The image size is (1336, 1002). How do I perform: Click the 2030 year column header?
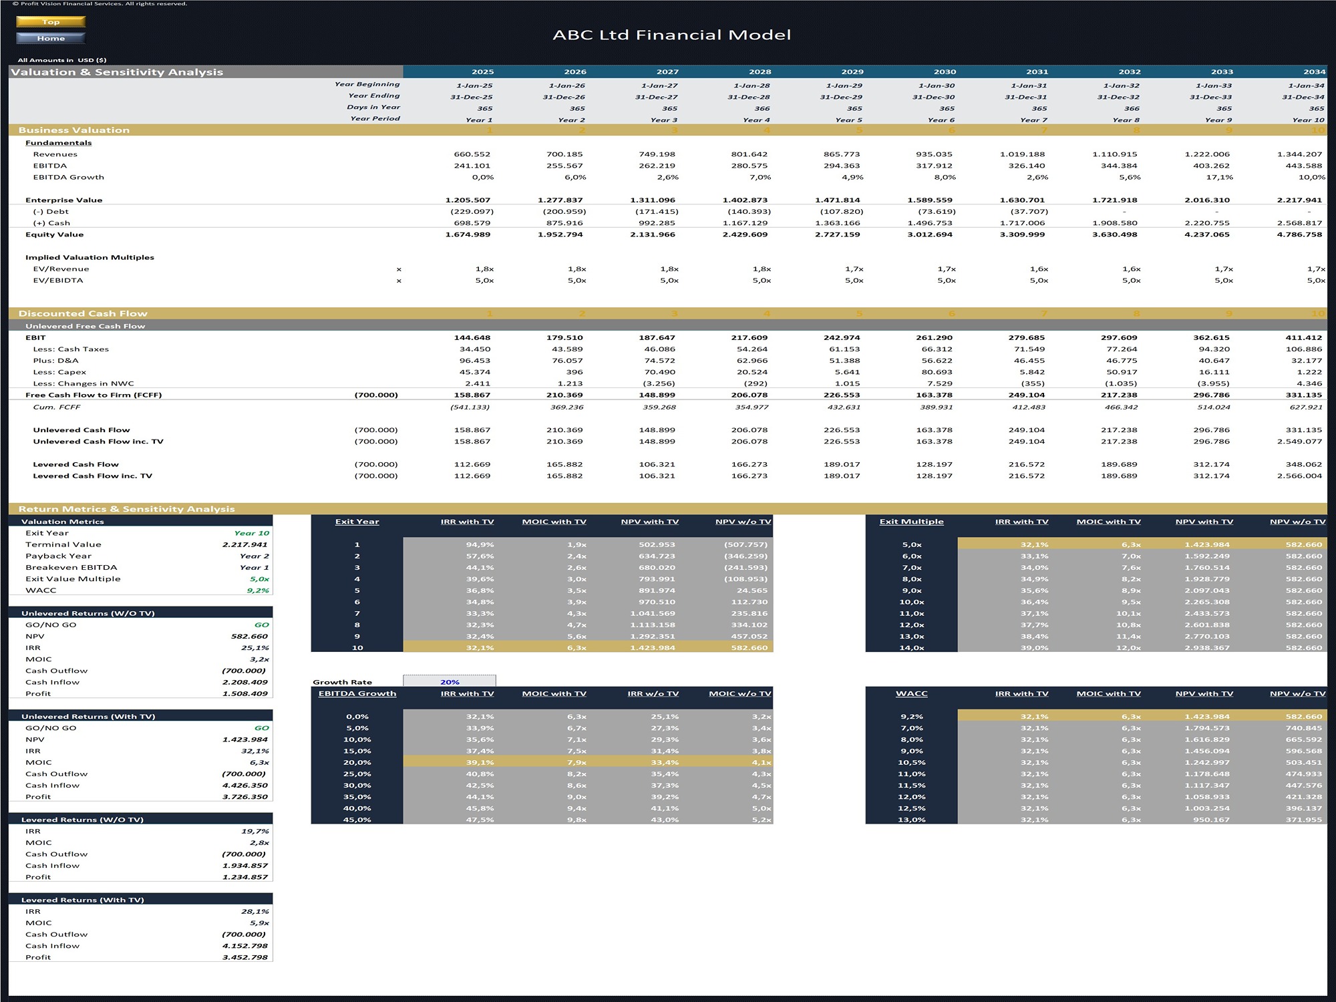945,71
